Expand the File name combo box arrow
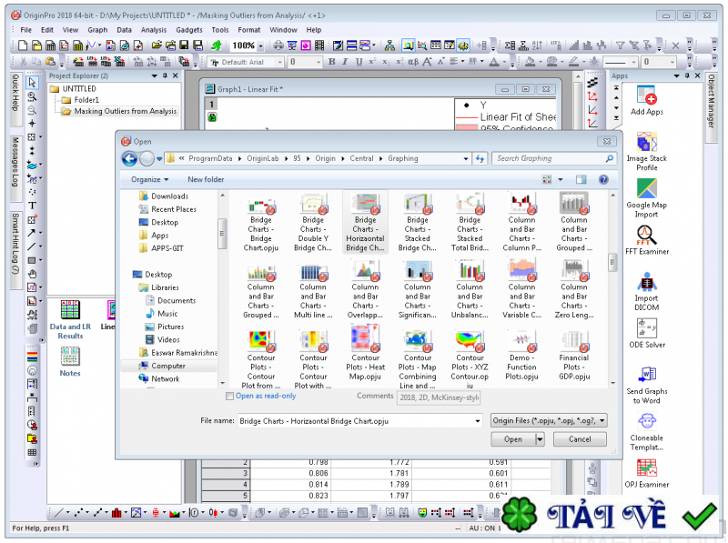Image resolution: width=728 pixels, height=543 pixels. pos(477,421)
